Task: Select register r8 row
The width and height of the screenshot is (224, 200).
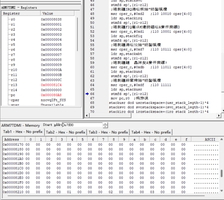Action: [38, 60]
